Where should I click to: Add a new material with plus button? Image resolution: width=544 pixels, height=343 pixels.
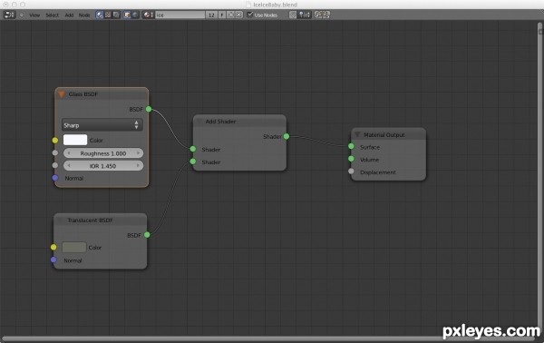click(x=230, y=15)
